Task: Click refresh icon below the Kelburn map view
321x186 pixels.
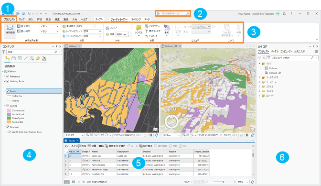Action: coord(156,135)
